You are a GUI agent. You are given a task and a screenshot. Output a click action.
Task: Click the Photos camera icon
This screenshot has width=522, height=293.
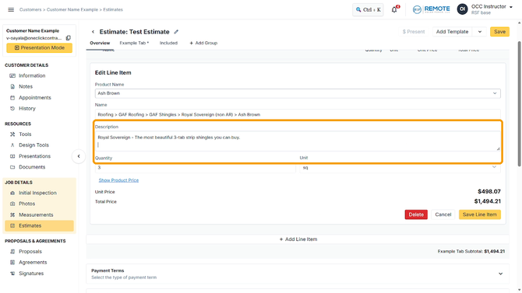pos(12,204)
